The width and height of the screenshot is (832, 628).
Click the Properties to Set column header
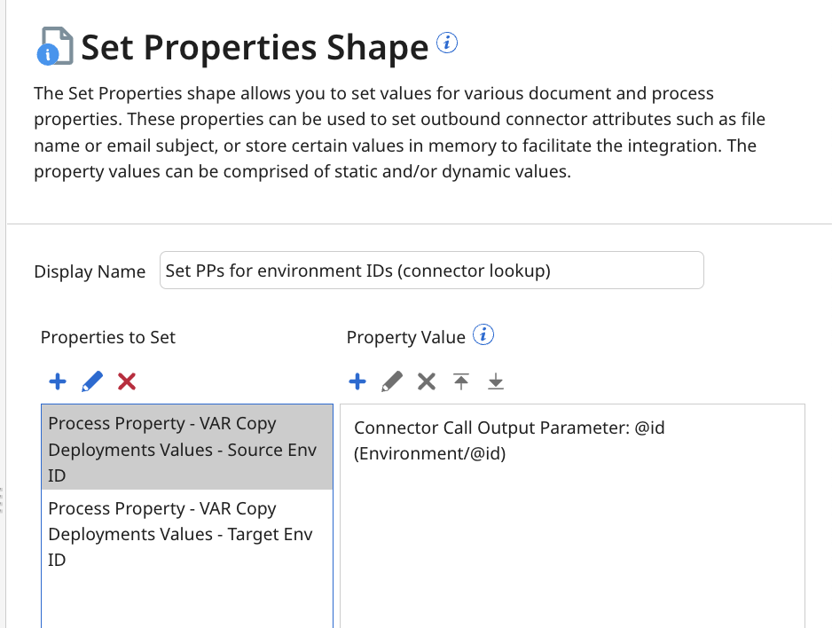coord(108,337)
